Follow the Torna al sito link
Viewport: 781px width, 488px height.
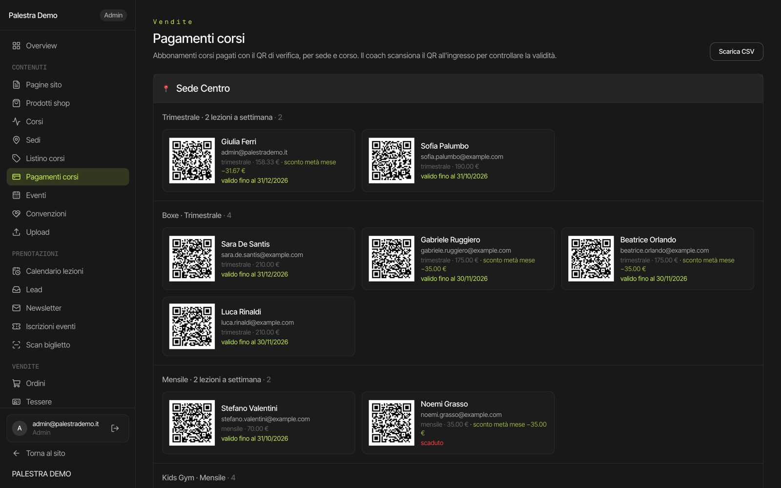[39, 453]
